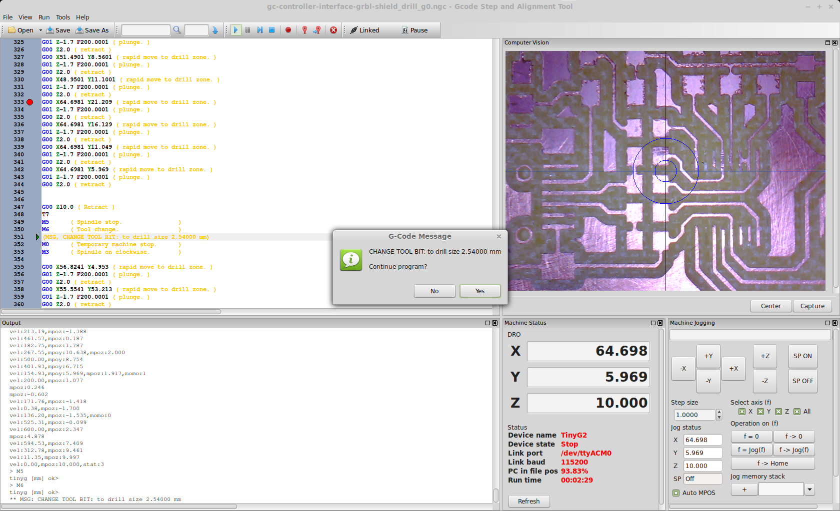Turn the spindle on with SP ON
The width and height of the screenshot is (840, 511).
click(x=803, y=356)
